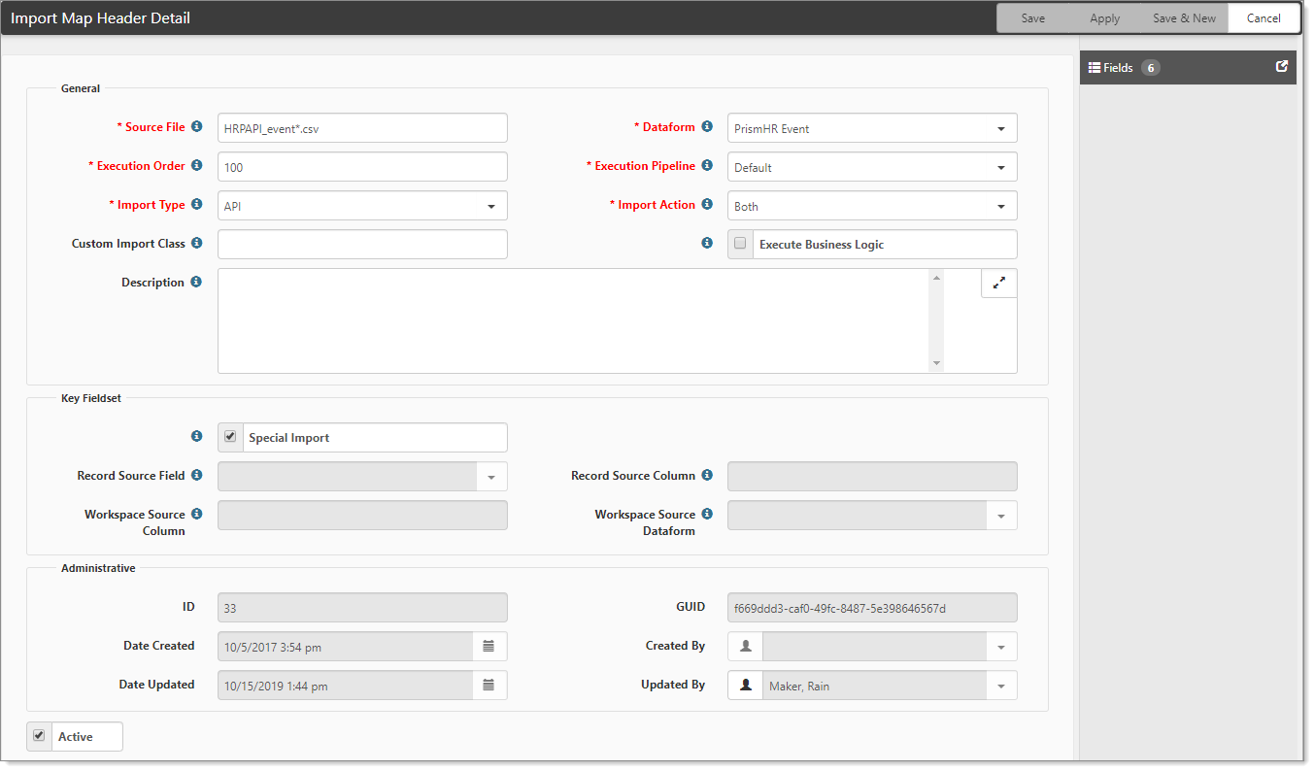Click the info icon beside Import Action

[707, 204]
